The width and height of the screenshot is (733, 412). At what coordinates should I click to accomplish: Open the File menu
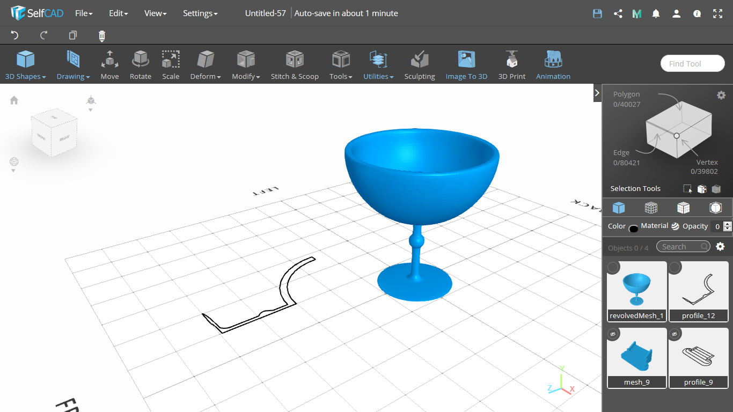pyautogui.click(x=84, y=13)
